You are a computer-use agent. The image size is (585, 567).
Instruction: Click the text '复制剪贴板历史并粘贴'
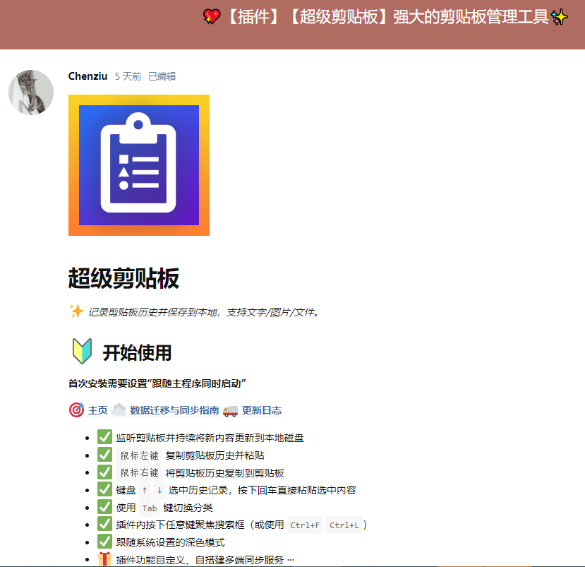point(215,455)
